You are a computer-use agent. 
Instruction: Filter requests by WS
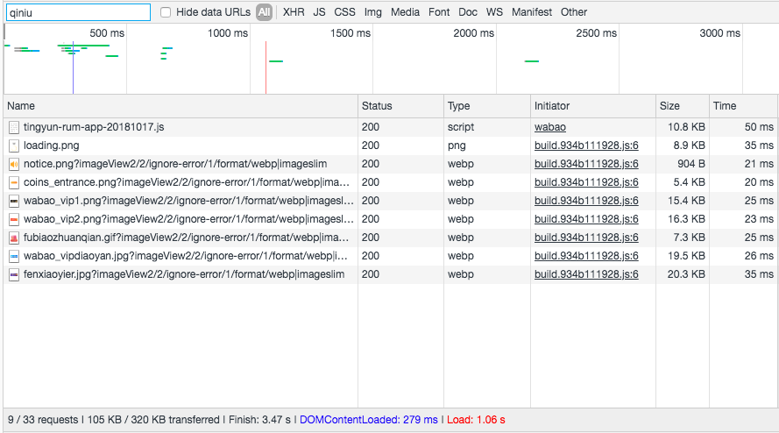click(494, 12)
